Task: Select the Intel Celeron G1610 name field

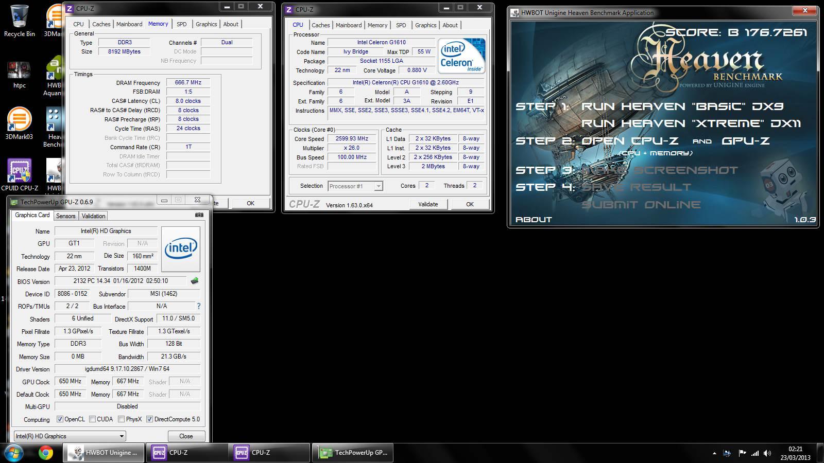Action: pos(381,43)
